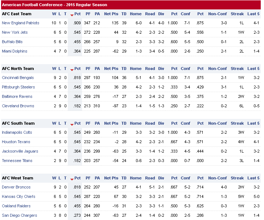The image size is (264, 220).
Task: Sort AFC North table by L column
Action: click(x=60, y=69)
